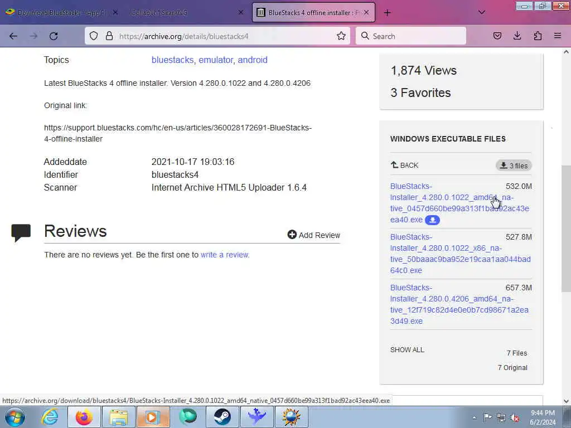Open the taskbar clock showing 9:44 PM
The height and width of the screenshot is (428, 571).
point(543,417)
